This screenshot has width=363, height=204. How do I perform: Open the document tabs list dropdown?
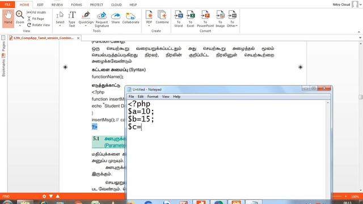coord(360,38)
